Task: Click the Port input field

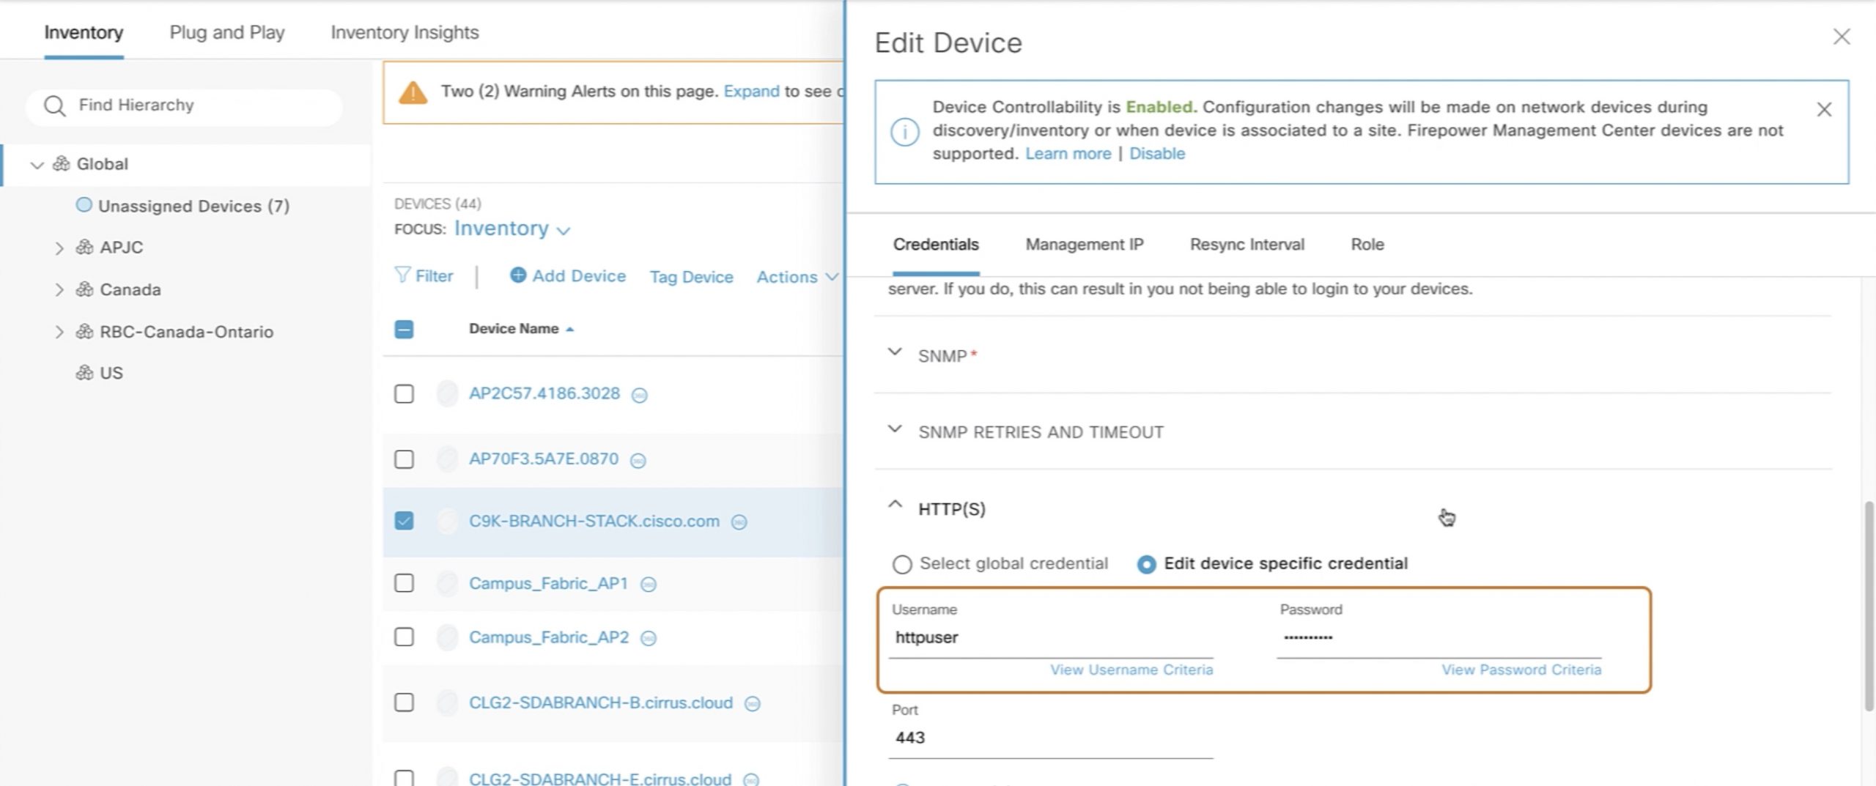Action: click(x=1050, y=738)
